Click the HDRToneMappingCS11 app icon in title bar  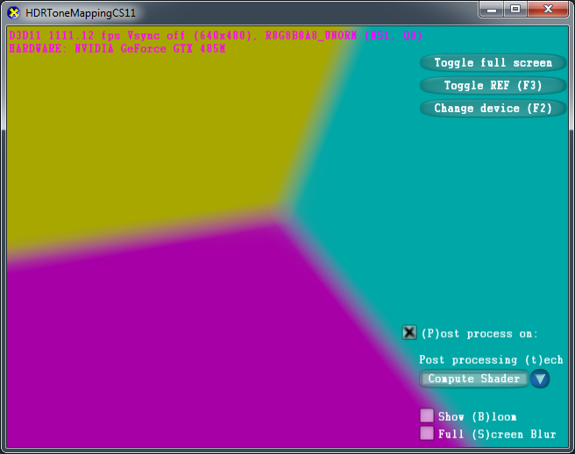[x=13, y=13]
